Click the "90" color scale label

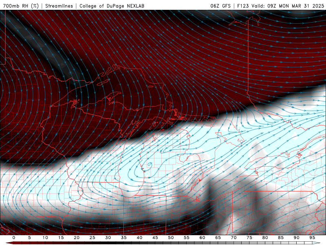[x=296, y=238]
